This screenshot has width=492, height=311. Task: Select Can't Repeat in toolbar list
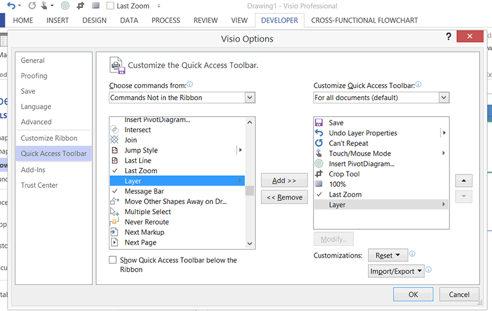pyautogui.click(x=381, y=143)
